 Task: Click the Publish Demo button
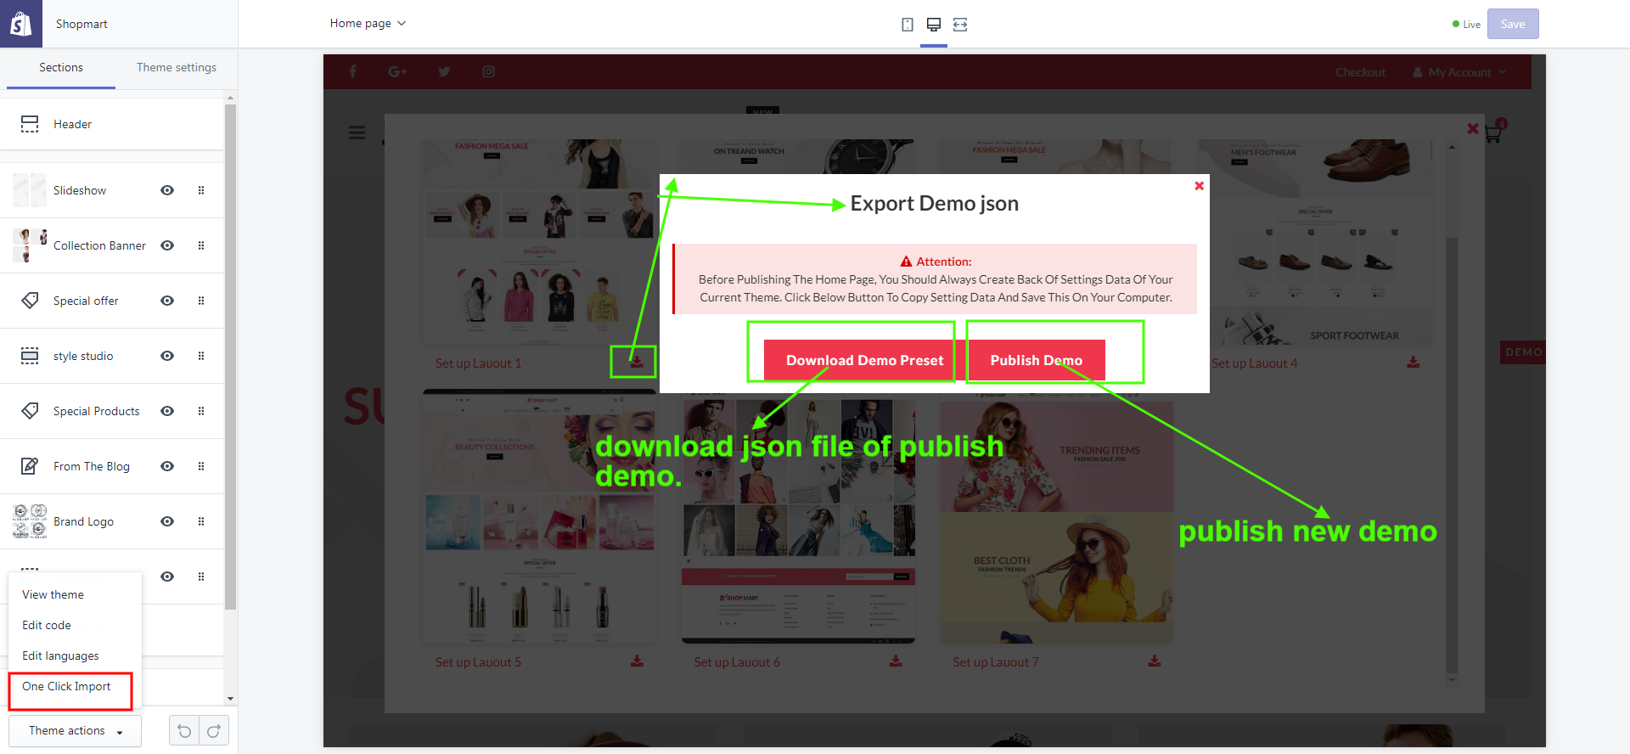click(x=1036, y=360)
